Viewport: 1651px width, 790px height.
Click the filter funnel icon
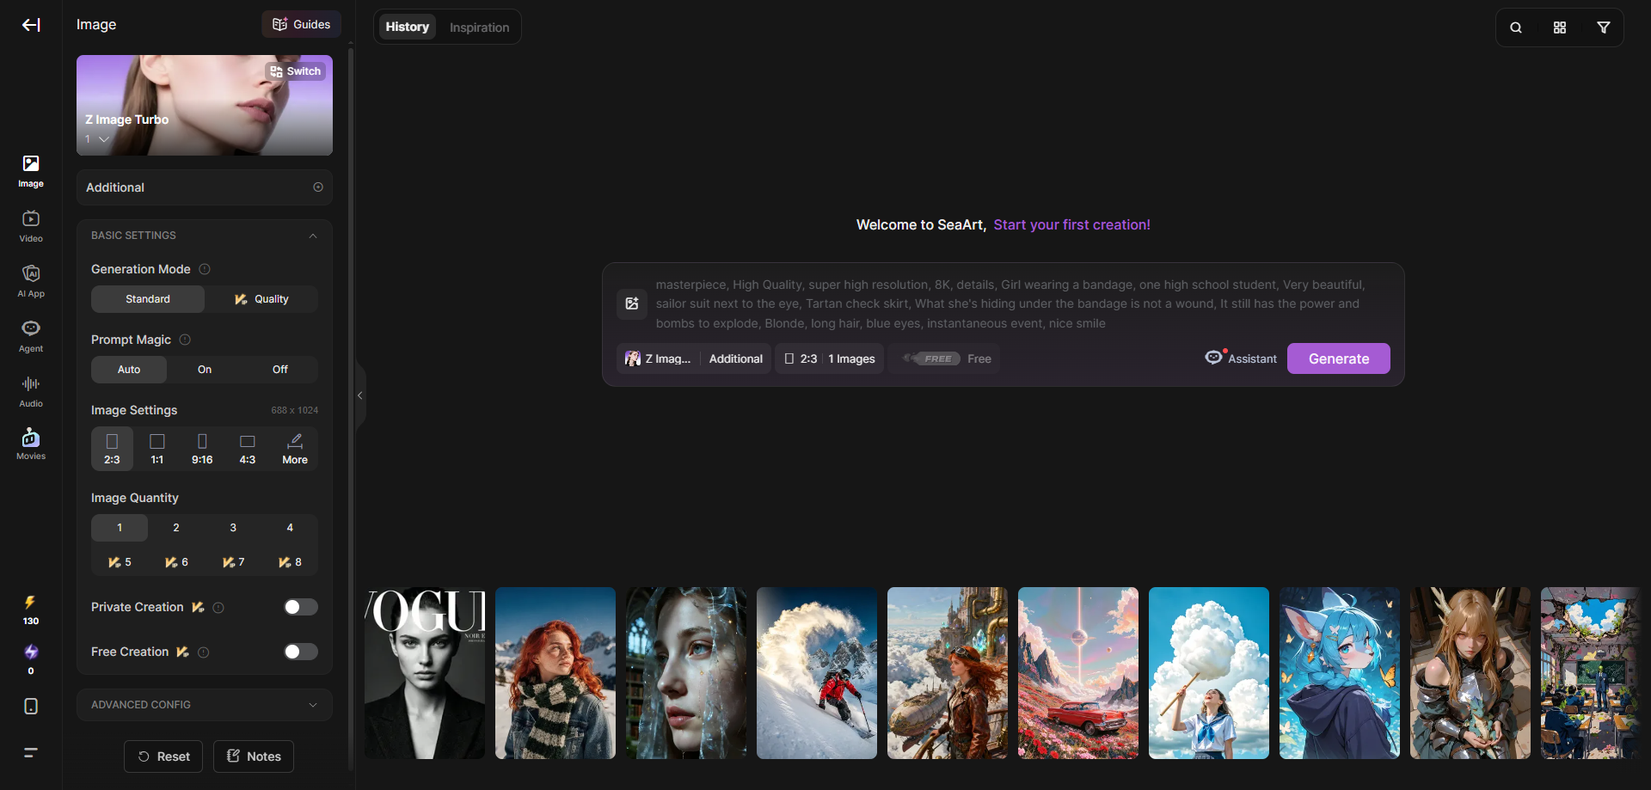pyautogui.click(x=1604, y=28)
